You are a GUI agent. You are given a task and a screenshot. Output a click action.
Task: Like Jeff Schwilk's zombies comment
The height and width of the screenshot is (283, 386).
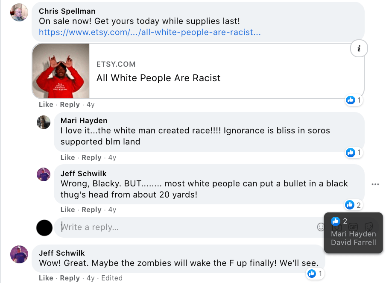coord(46,278)
